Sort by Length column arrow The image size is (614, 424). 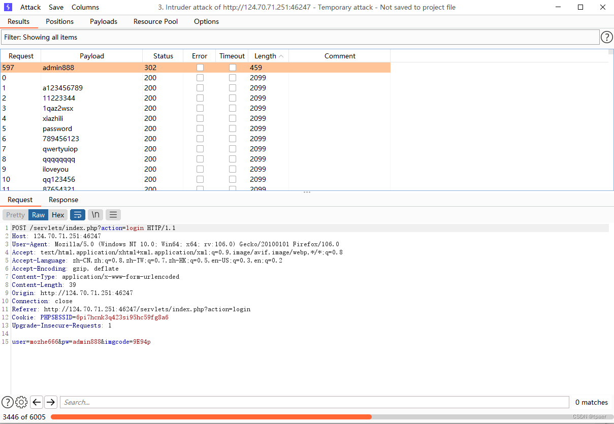(x=281, y=56)
